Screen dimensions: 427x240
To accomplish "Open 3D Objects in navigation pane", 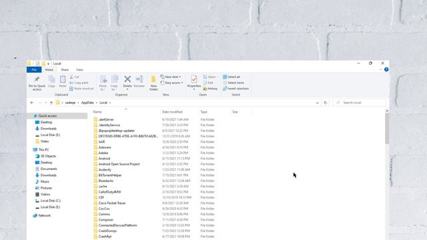I will pos(45,156).
